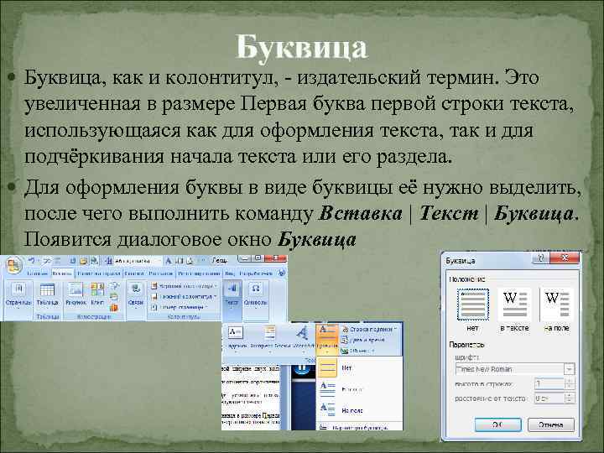Choose 'в тексте' position thumbnail in dialog

(514, 305)
